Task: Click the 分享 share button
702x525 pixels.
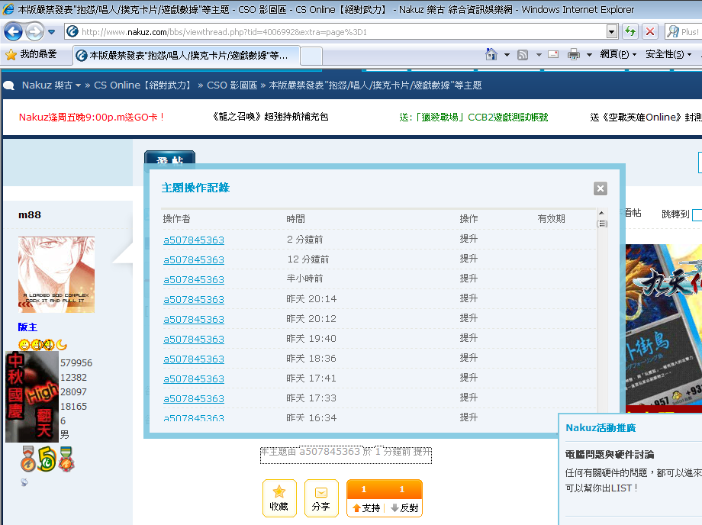Action: click(321, 498)
